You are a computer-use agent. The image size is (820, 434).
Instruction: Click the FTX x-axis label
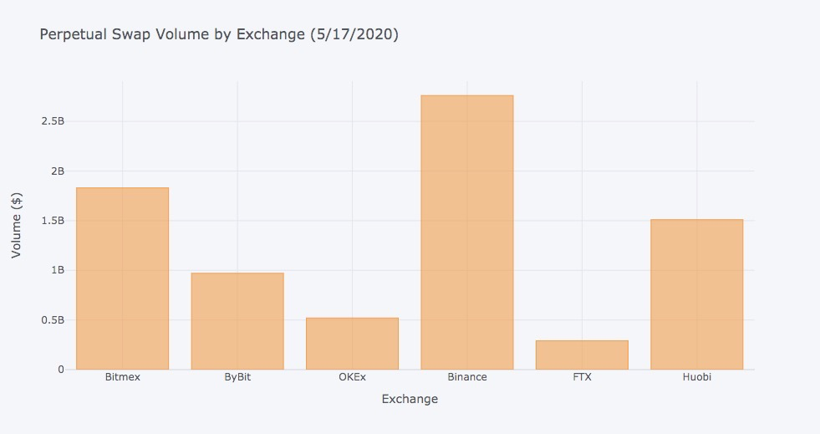[x=582, y=377]
